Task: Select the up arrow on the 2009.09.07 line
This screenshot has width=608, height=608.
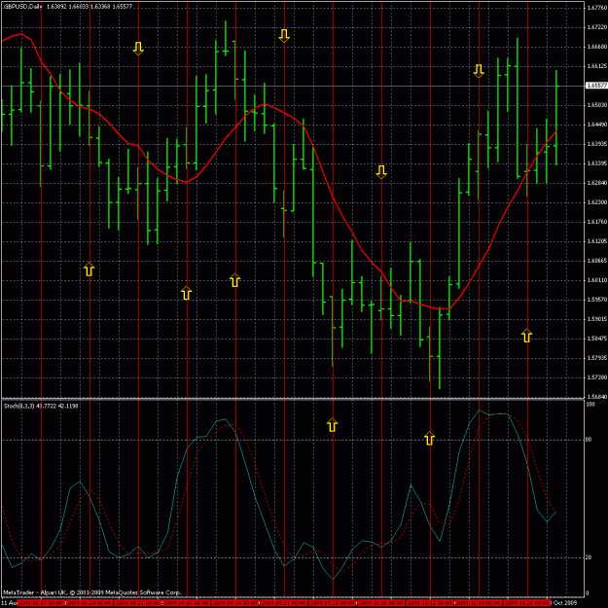Action: pos(187,293)
